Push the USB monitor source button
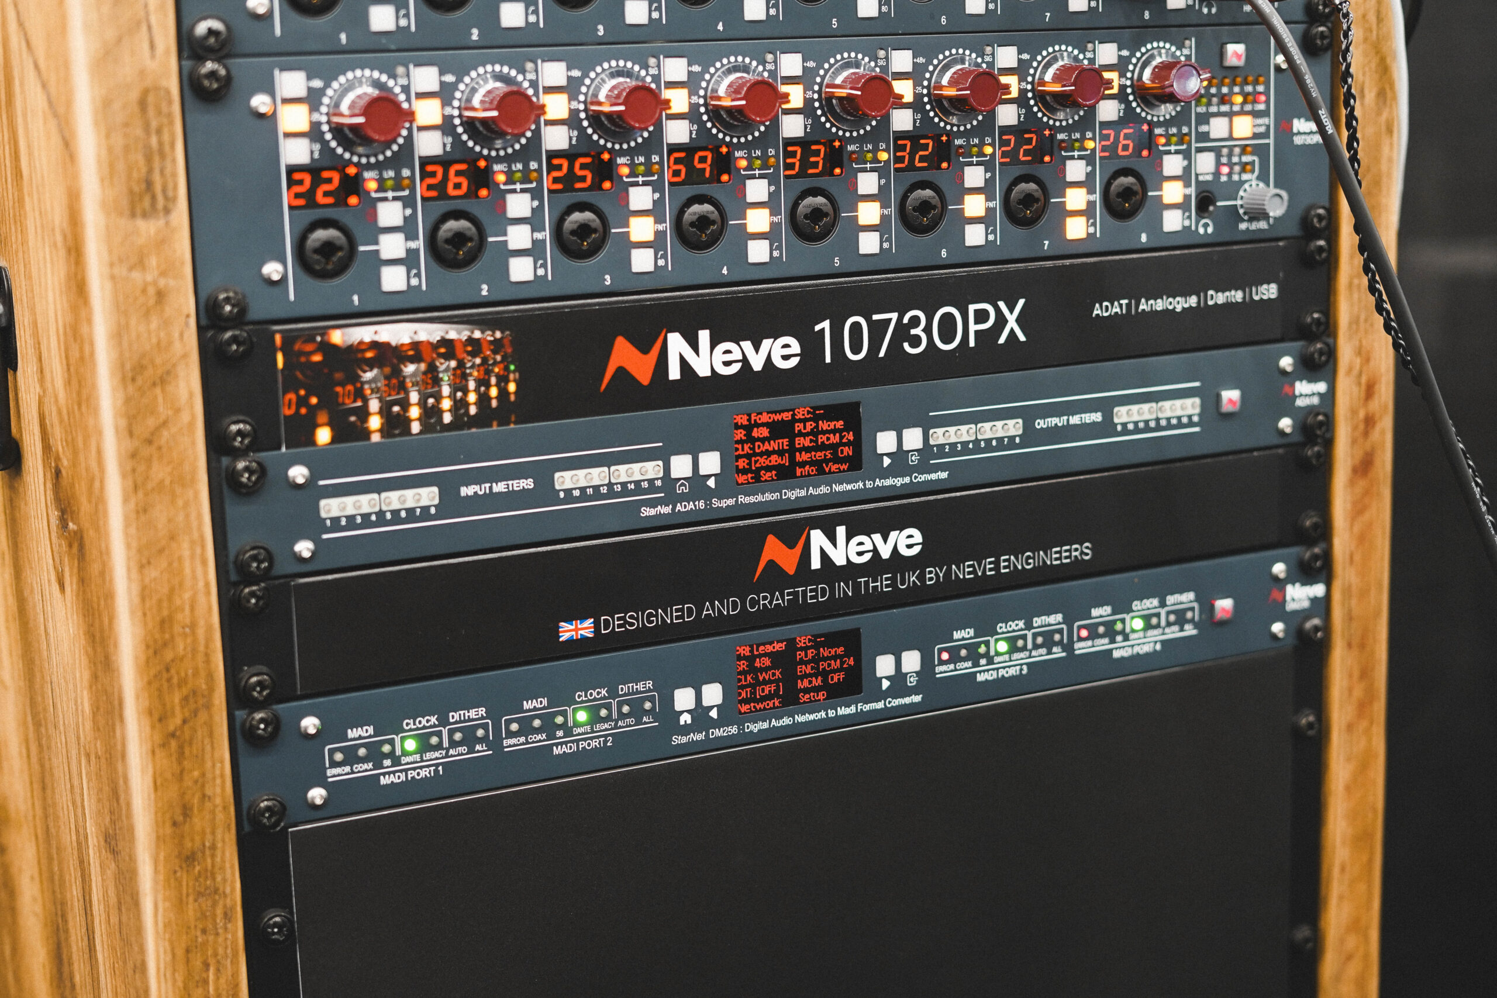The width and height of the screenshot is (1497, 998). click(x=1218, y=127)
